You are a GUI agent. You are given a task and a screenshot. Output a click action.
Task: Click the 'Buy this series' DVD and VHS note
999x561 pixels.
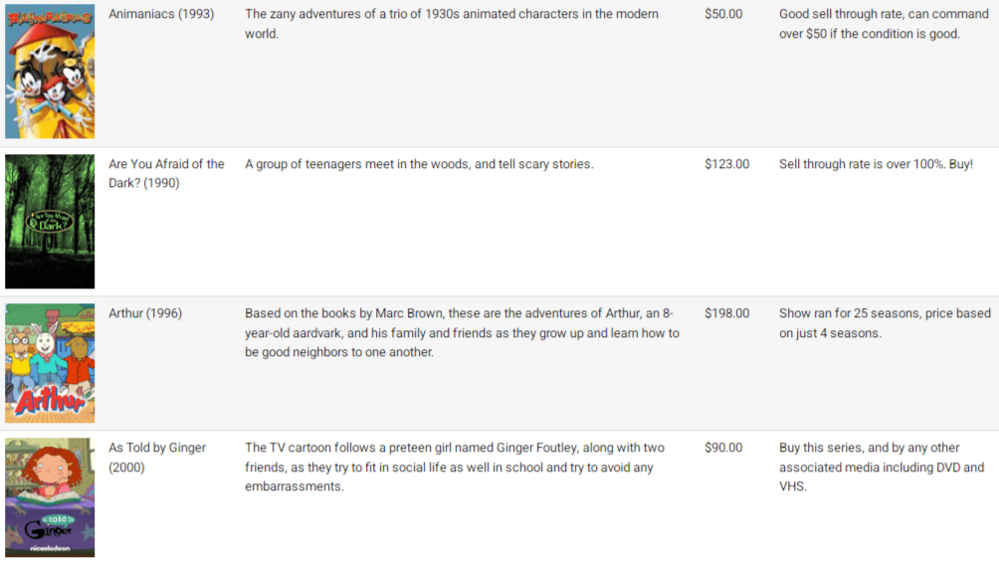882,467
